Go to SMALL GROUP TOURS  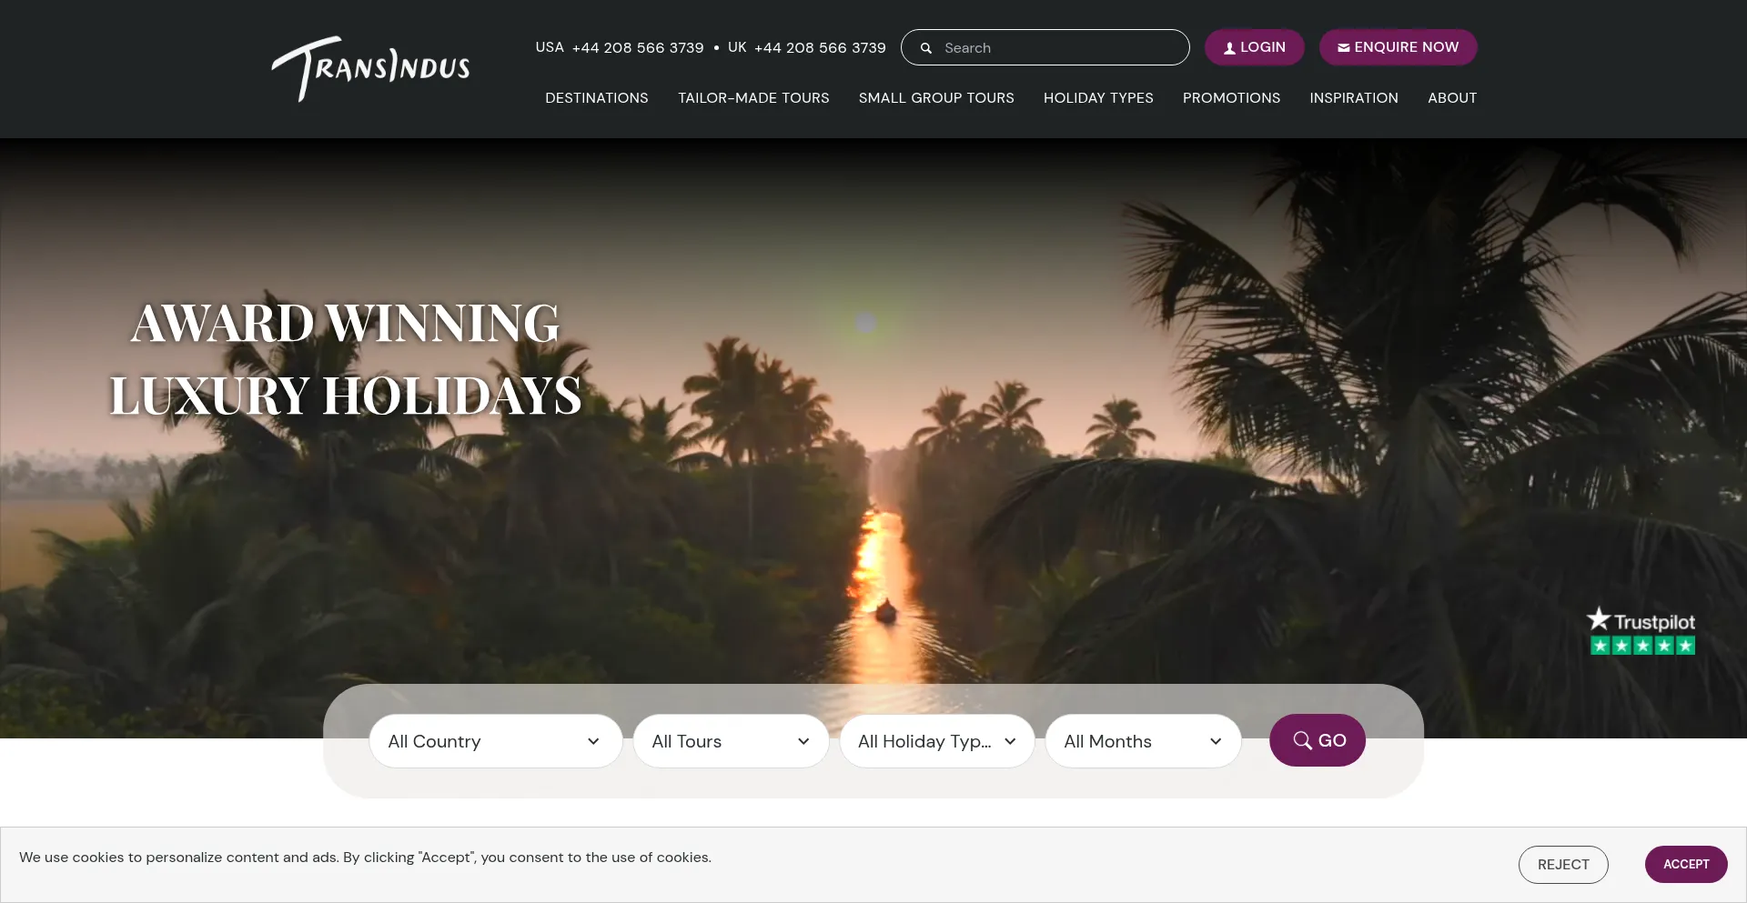(x=936, y=98)
